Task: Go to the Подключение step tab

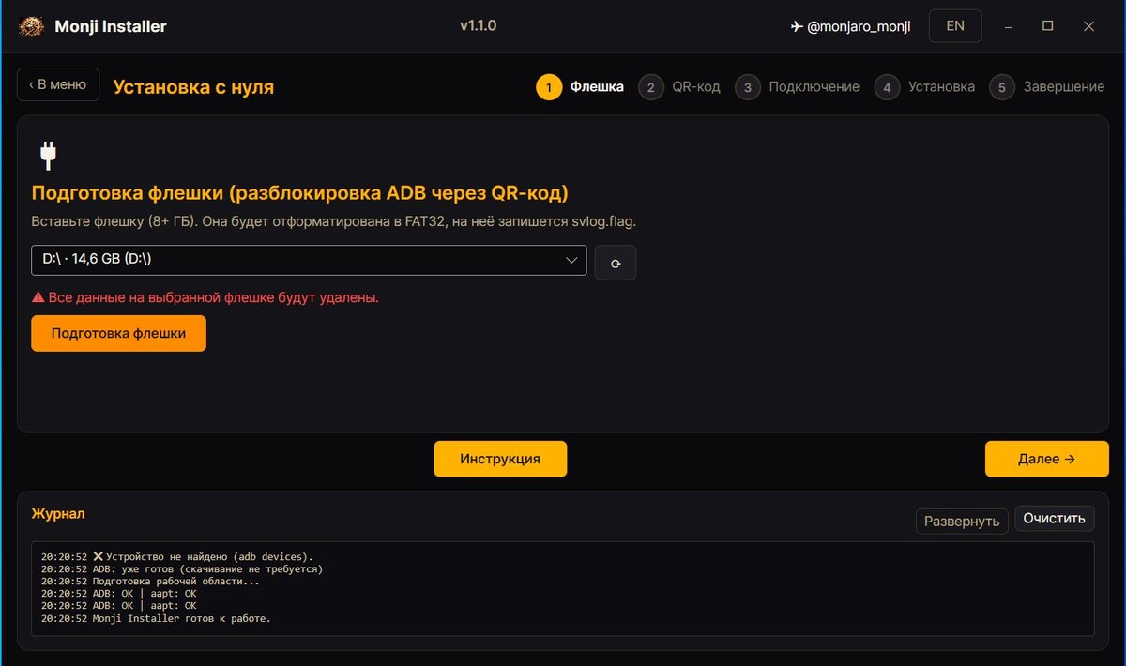Action: pyautogui.click(x=798, y=87)
